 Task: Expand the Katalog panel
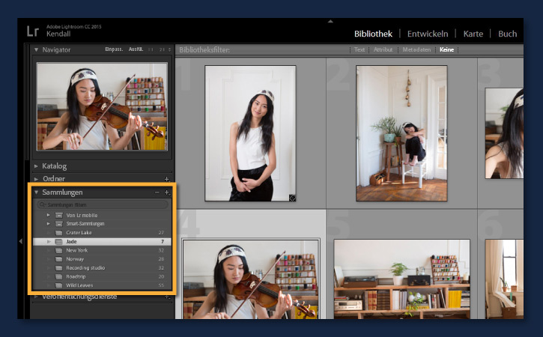pyautogui.click(x=36, y=166)
